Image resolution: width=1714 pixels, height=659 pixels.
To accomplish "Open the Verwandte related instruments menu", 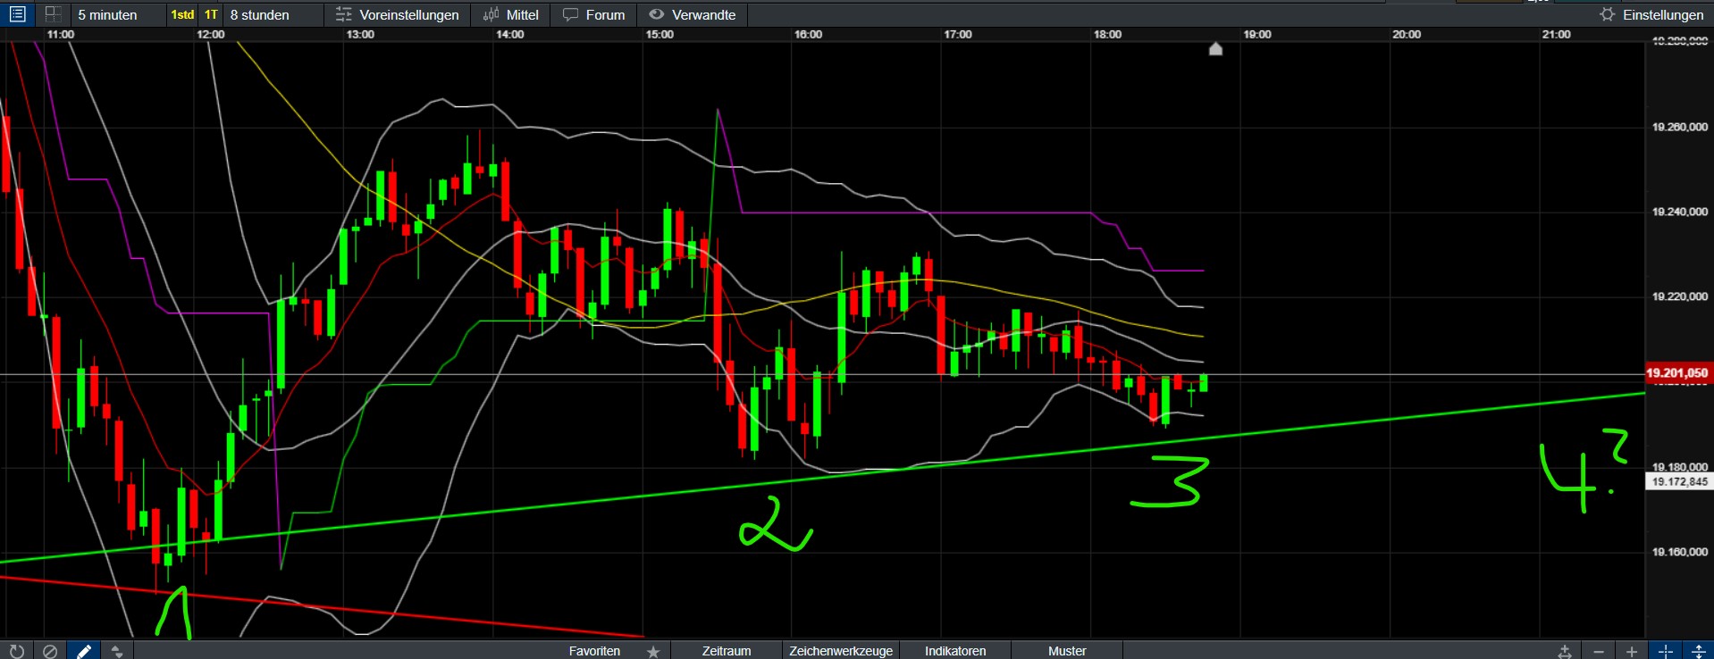I will [x=693, y=14].
